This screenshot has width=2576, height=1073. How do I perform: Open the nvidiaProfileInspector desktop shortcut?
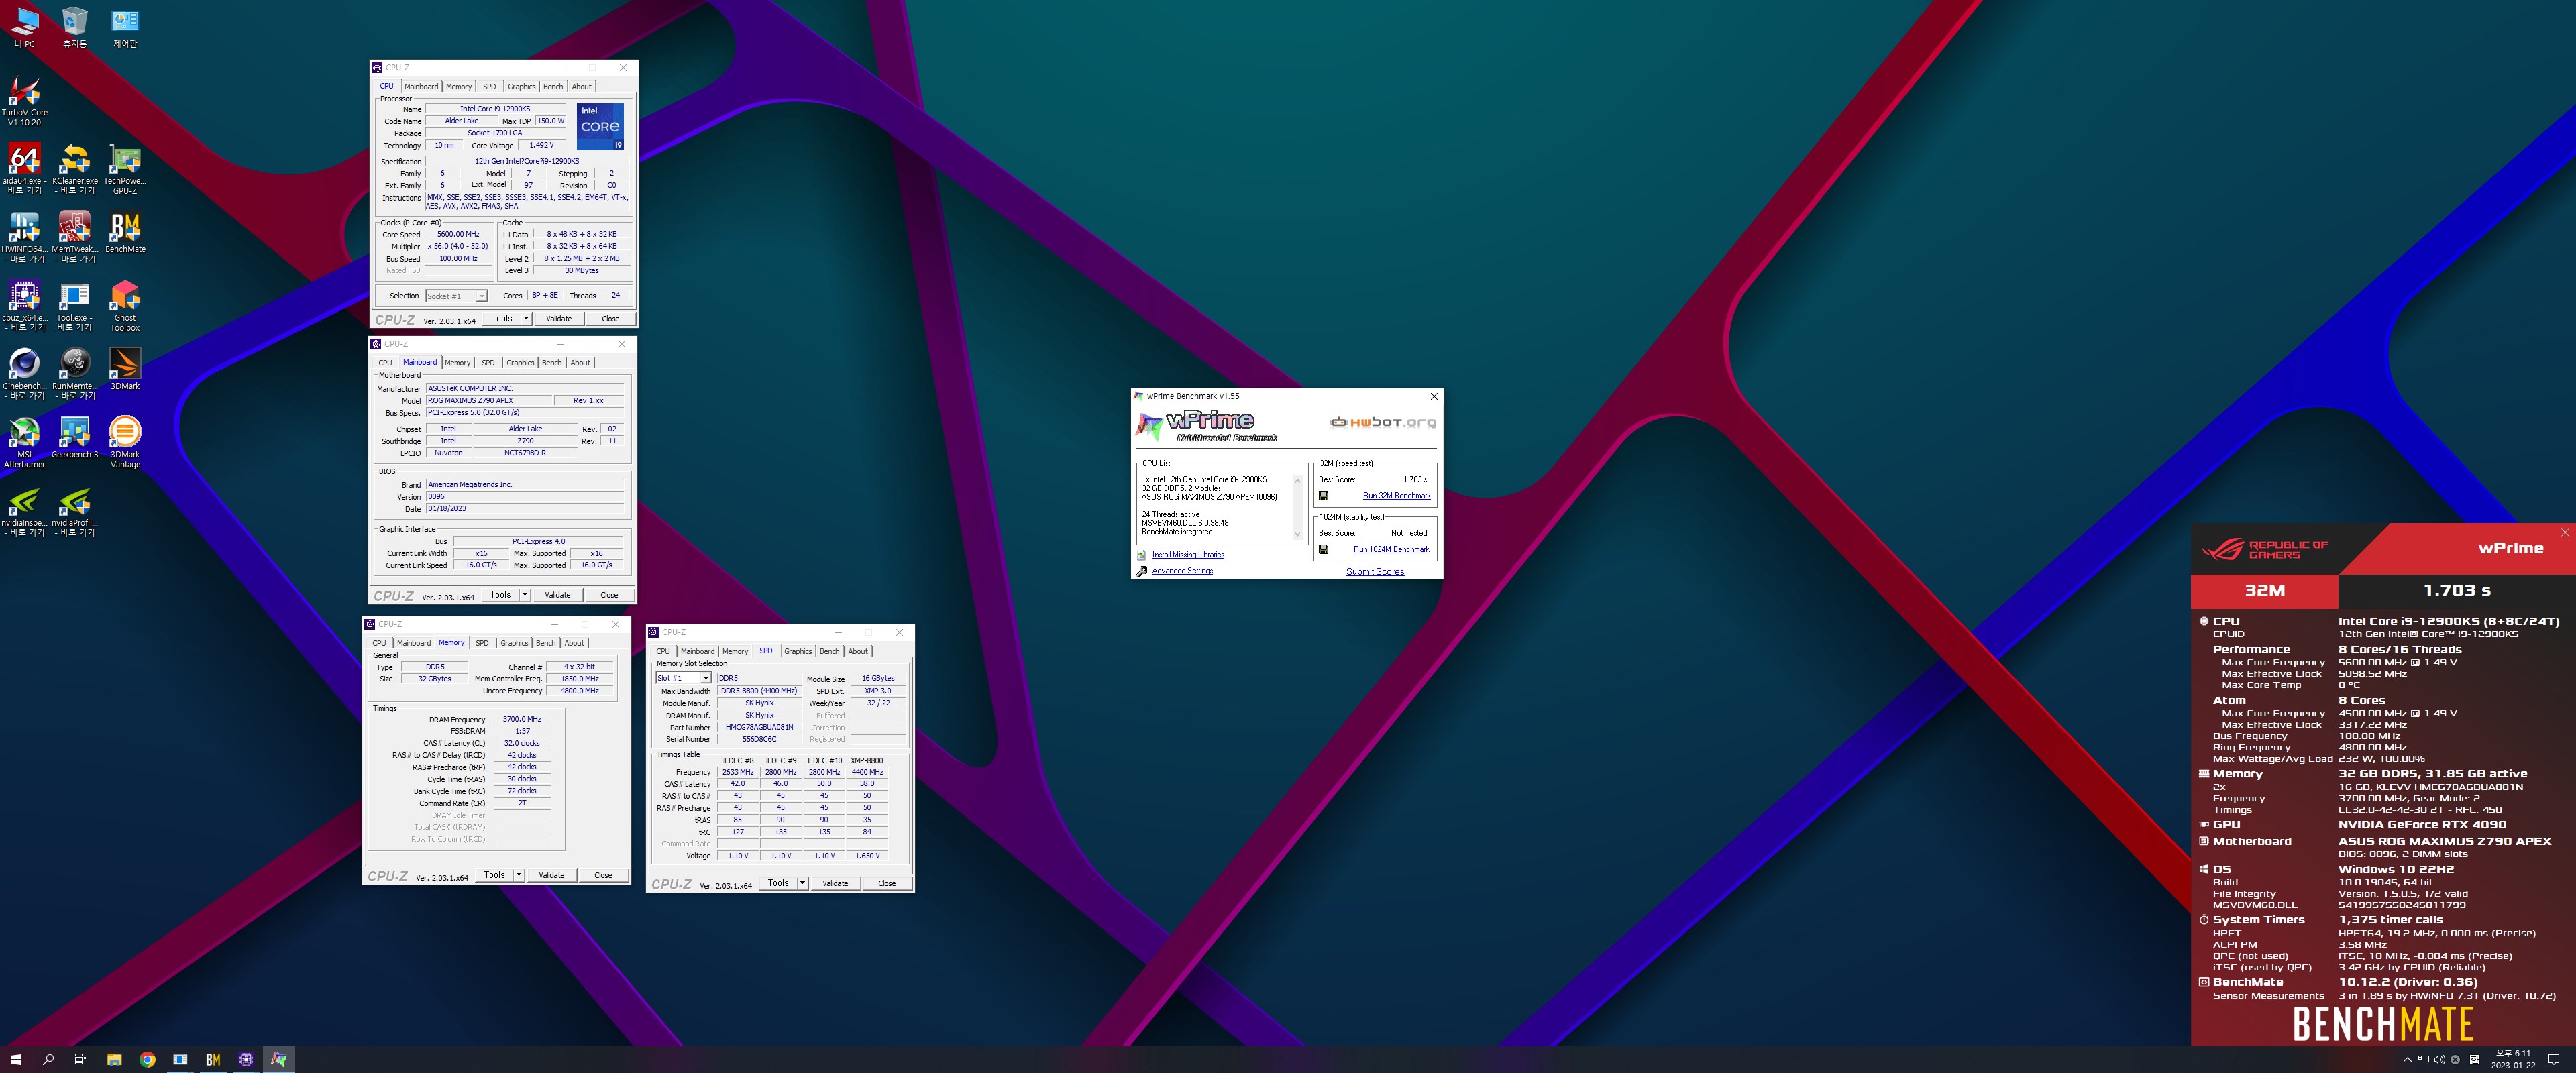(x=75, y=510)
